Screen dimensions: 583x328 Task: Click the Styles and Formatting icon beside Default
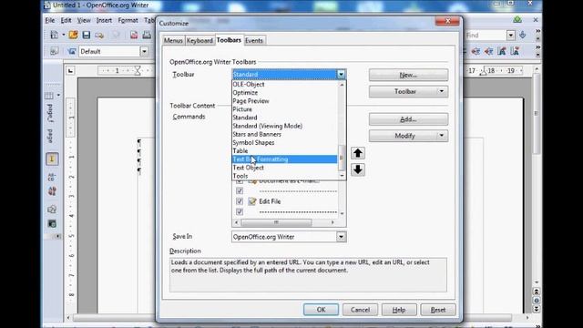[72, 51]
